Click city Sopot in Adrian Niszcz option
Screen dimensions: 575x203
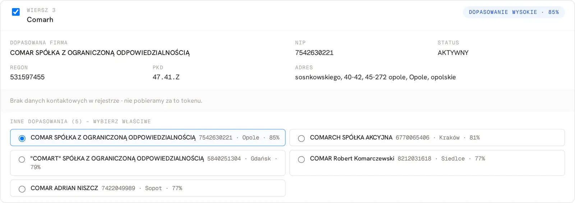[x=153, y=188]
